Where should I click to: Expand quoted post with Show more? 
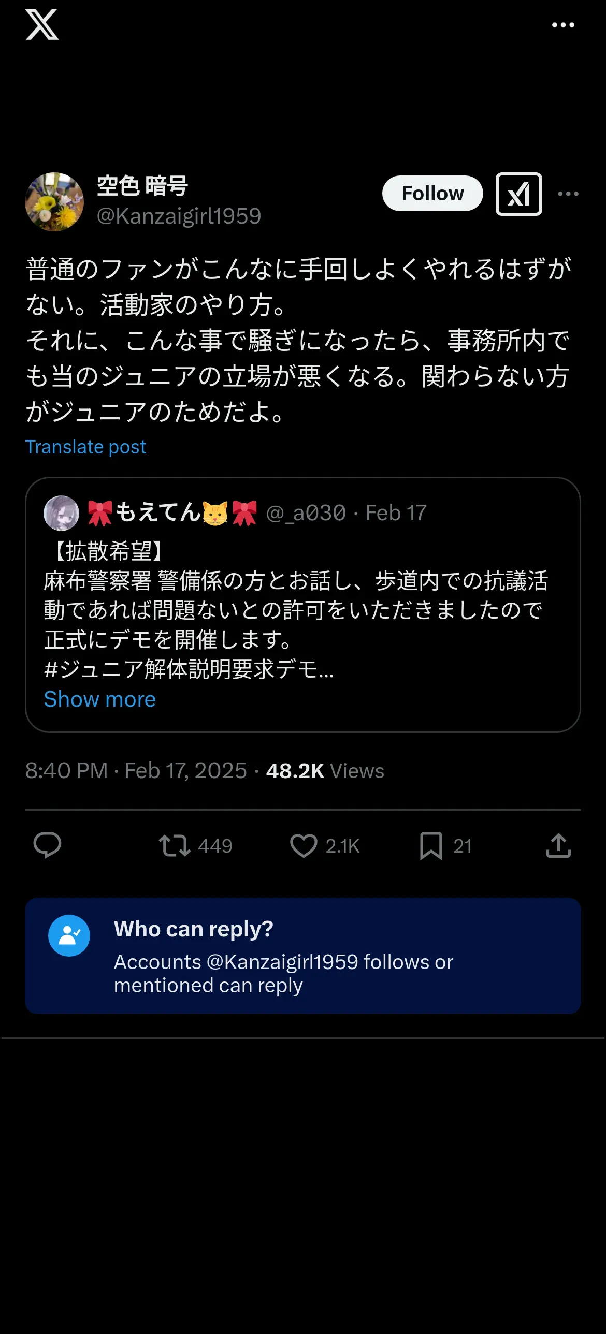(100, 699)
